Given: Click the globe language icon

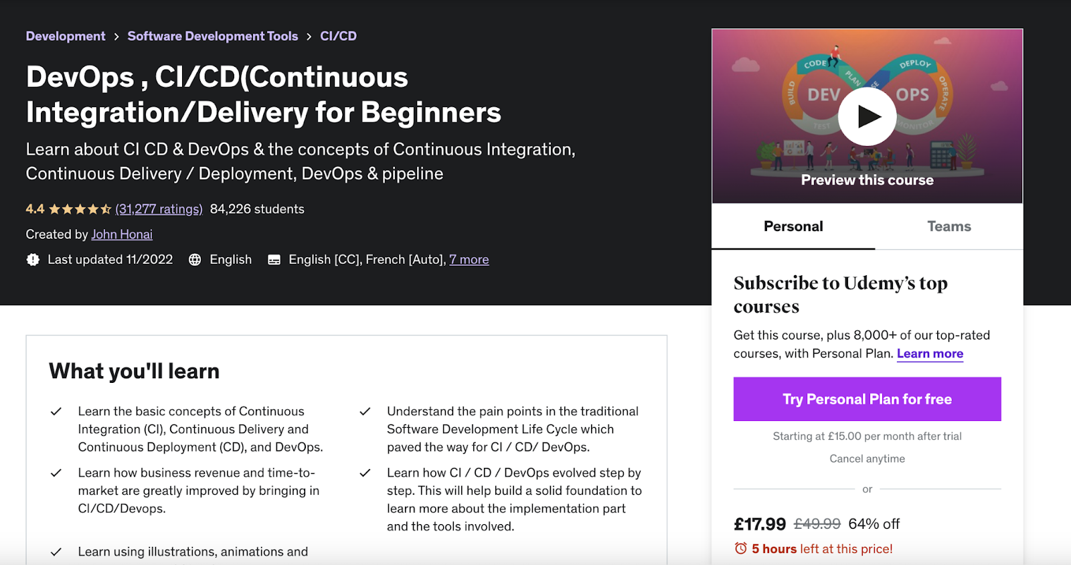Looking at the screenshot, I should coord(195,260).
